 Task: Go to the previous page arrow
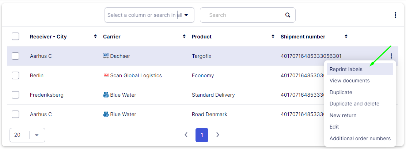pos(186,135)
